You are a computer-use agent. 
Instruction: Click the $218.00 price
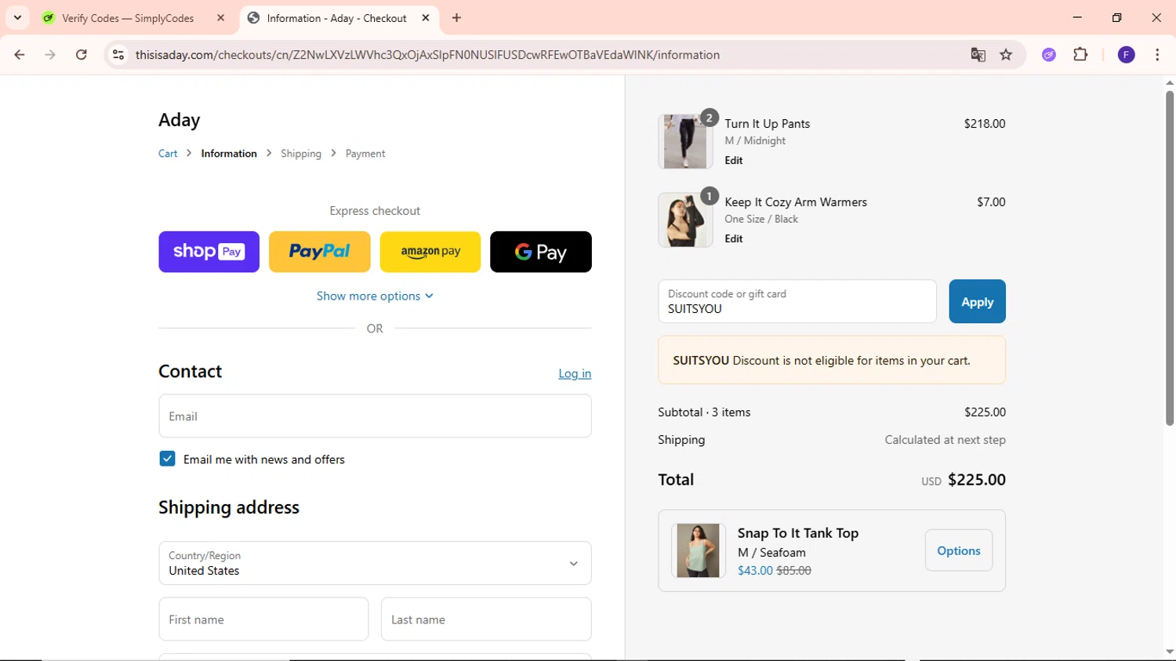point(985,124)
